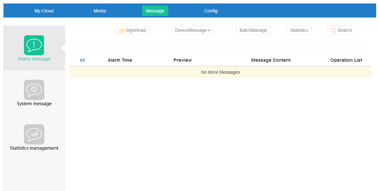Click the 'All' filter link in table header
Screen dimensions: 378x191
click(82, 60)
